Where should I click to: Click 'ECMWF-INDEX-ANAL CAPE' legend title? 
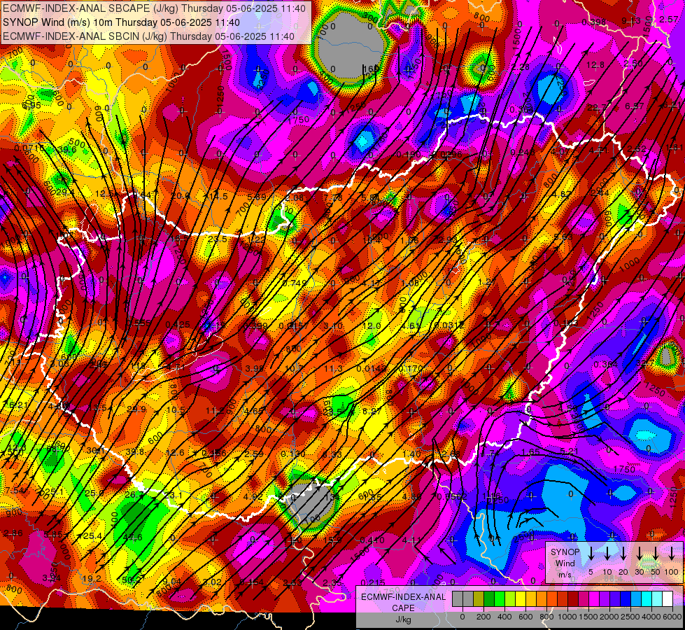[x=403, y=602]
